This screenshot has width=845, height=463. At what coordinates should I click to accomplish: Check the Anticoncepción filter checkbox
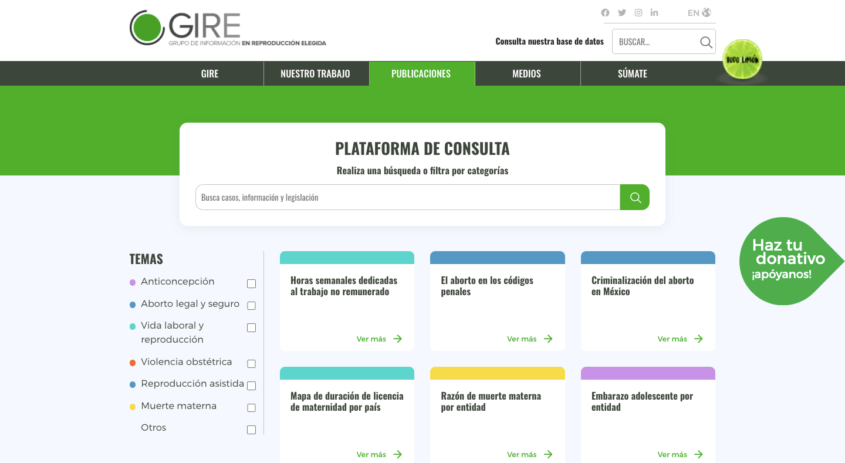(251, 284)
